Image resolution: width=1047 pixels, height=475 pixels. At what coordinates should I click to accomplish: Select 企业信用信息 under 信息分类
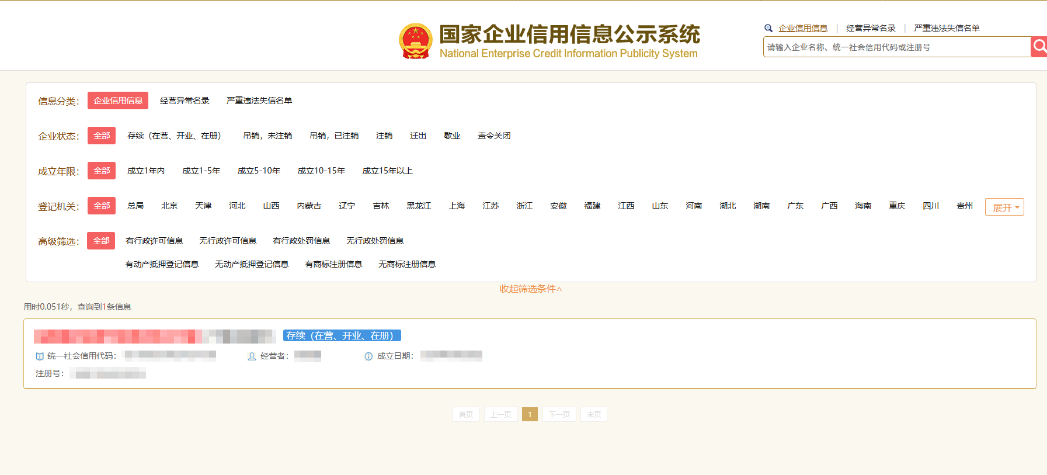(118, 100)
